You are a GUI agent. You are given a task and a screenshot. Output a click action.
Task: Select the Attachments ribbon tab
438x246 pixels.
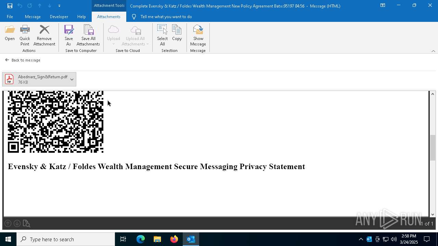coord(109,17)
